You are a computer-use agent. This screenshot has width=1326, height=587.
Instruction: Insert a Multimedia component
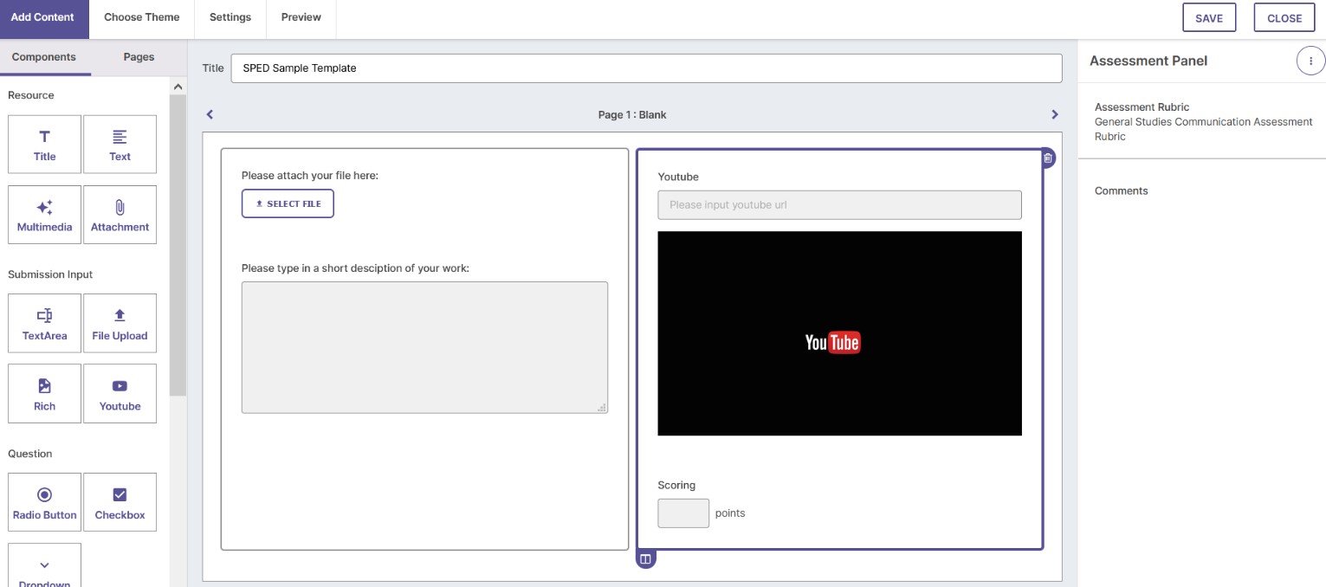[44, 215]
